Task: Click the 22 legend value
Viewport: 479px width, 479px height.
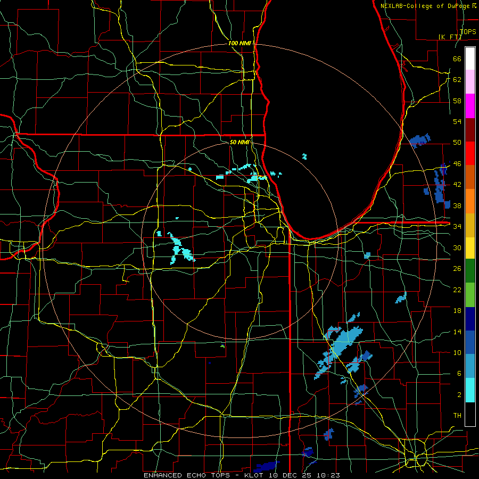Action: pyautogui.click(x=457, y=290)
